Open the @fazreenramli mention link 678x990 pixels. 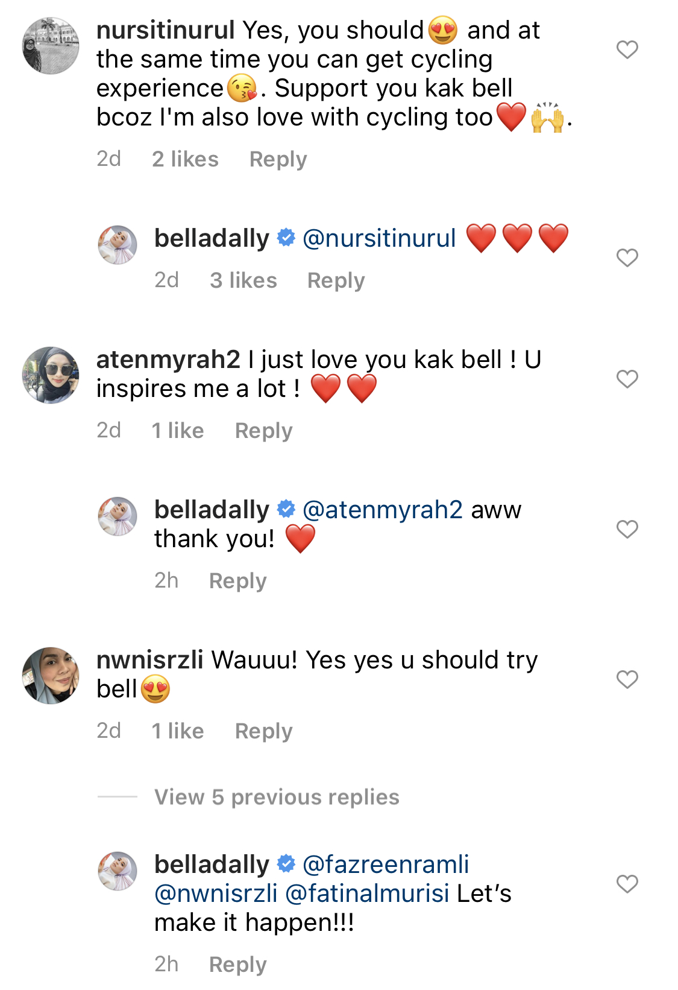coord(386,865)
